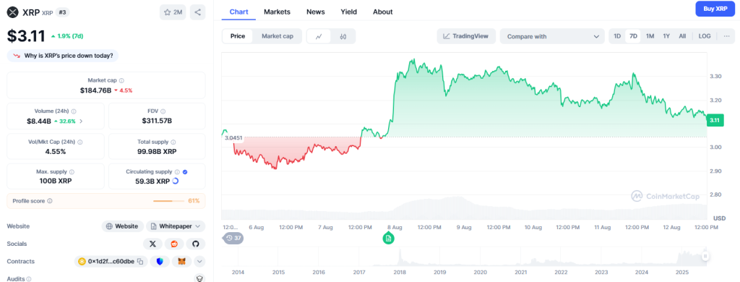Image resolution: width=740 pixels, height=282 pixels.
Task: Expand the Whitepaper dropdown
Action: pos(176,226)
